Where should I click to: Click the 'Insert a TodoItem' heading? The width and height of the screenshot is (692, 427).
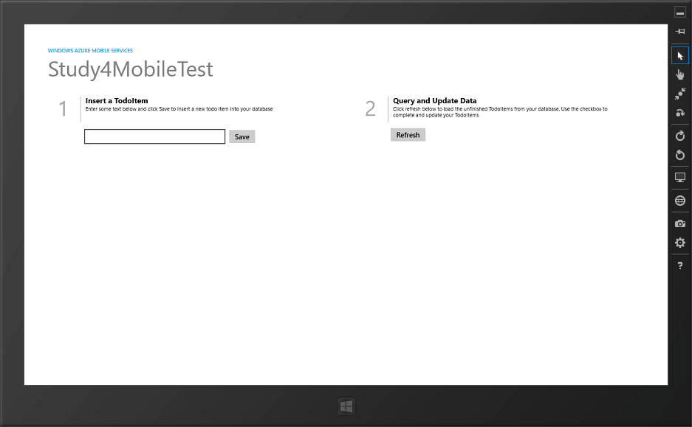pos(117,100)
